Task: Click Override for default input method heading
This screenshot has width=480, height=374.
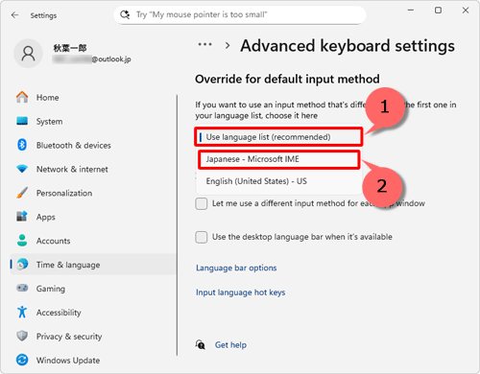Action: [287, 79]
